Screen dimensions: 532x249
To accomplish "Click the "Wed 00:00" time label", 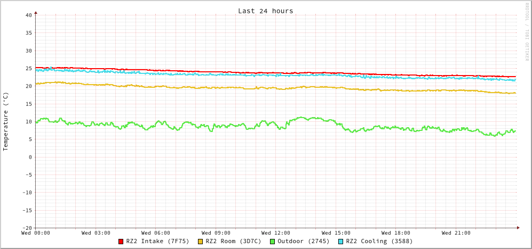I will 36,233.
